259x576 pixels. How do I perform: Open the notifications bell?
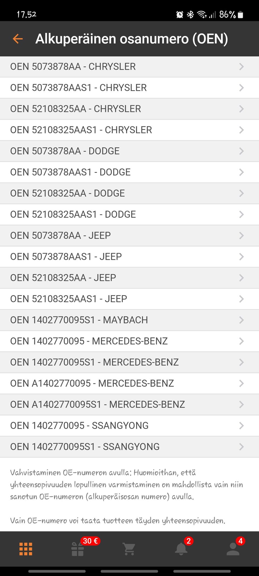181,549
